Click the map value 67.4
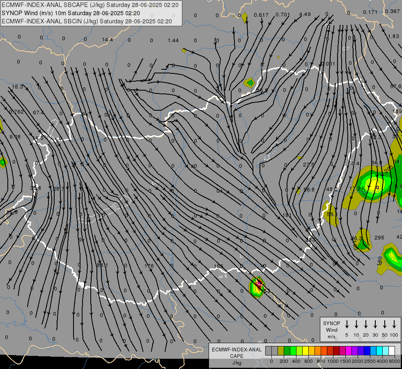This screenshot has width=402, height=369. coord(38,113)
